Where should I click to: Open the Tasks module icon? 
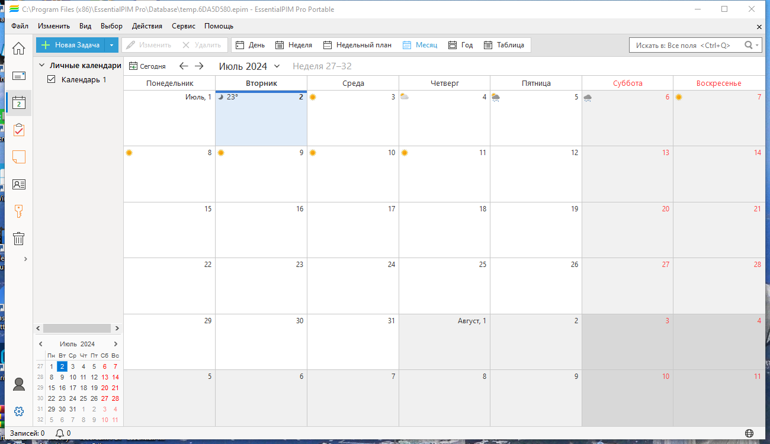tap(19, 130)
